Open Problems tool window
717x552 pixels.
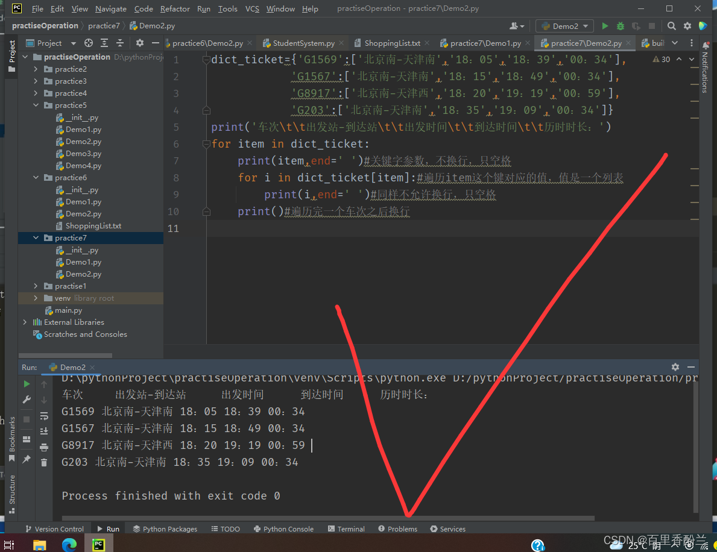pos(398,528)
